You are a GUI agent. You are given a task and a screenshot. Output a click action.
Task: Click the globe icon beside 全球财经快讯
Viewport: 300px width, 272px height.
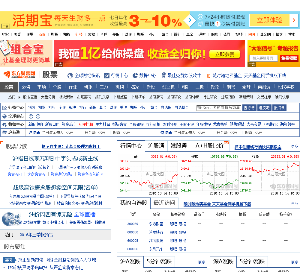pos(70,76)
